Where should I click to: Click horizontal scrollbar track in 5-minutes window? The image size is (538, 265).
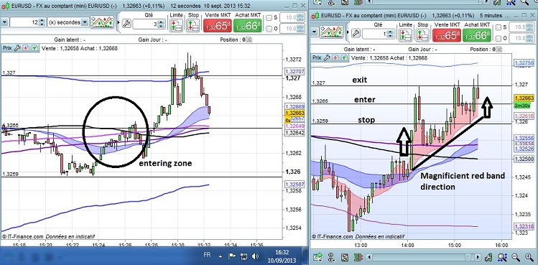coord(424,257)
